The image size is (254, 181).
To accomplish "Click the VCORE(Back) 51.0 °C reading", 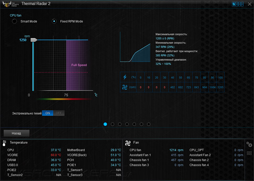I will point(115,155).
